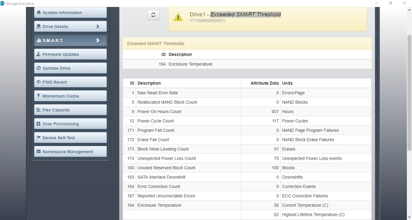Click the Over Provisioning grid icon
Screen dimensions: 412x220
pyautogui.click(x=39, y=124)
